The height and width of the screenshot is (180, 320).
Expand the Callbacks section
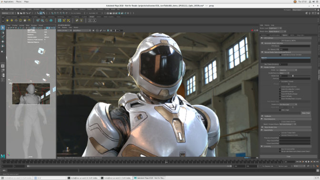pyautogui.click(x=286, y=116)
